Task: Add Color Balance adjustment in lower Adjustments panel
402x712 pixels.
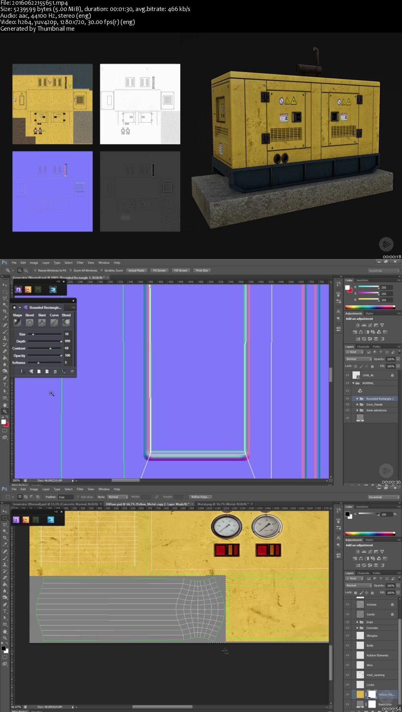Action: tap(361, 558)
